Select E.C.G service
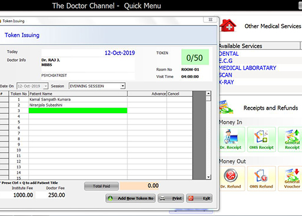 (226, 61)
